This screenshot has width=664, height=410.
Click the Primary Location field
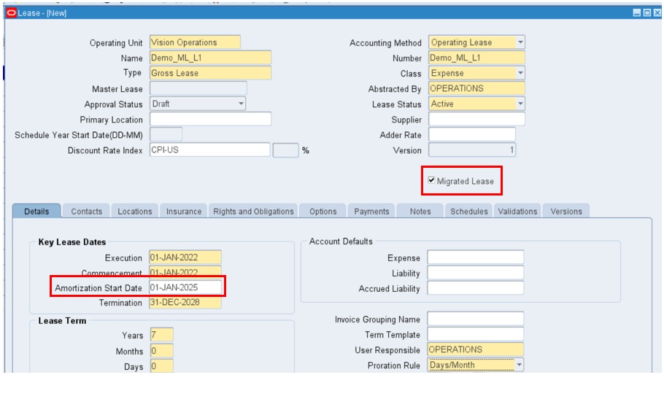(x=210, y=119)
